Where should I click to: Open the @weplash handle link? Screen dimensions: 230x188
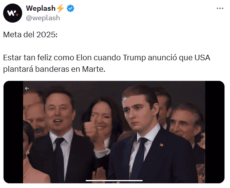pyautogui.click(x=43, y=18)
